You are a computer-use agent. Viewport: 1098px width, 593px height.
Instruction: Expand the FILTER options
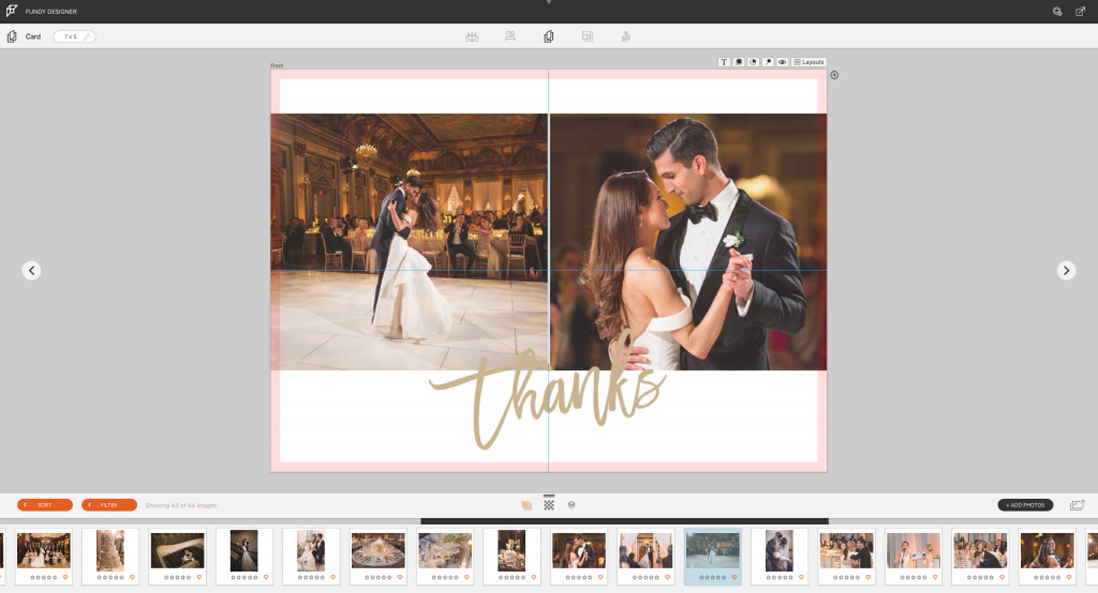pos(109,505)
